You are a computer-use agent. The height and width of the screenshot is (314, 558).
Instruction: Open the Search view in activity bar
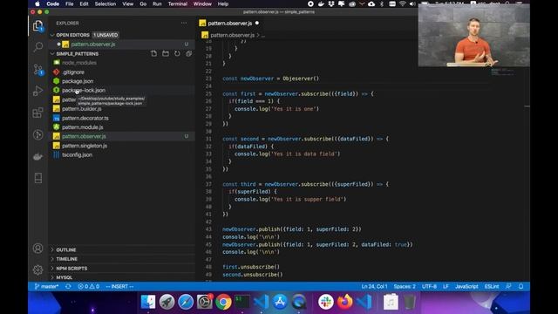point(37,46)
